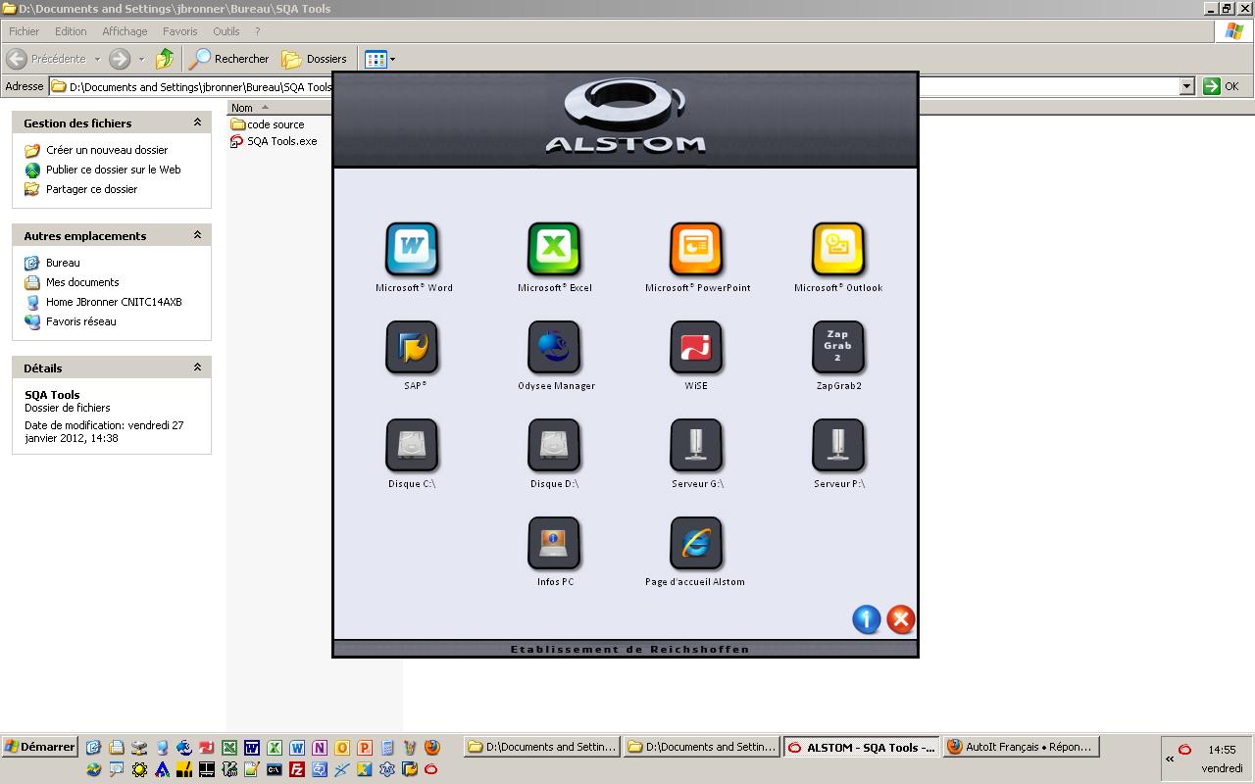Open Odysee Manager icon
Screen dimensions: 1255x784
[x=554, y=346]
